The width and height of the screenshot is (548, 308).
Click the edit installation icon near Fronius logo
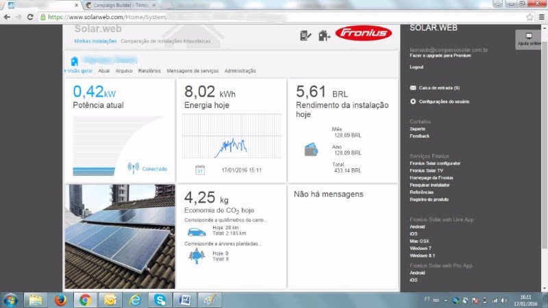306,35
